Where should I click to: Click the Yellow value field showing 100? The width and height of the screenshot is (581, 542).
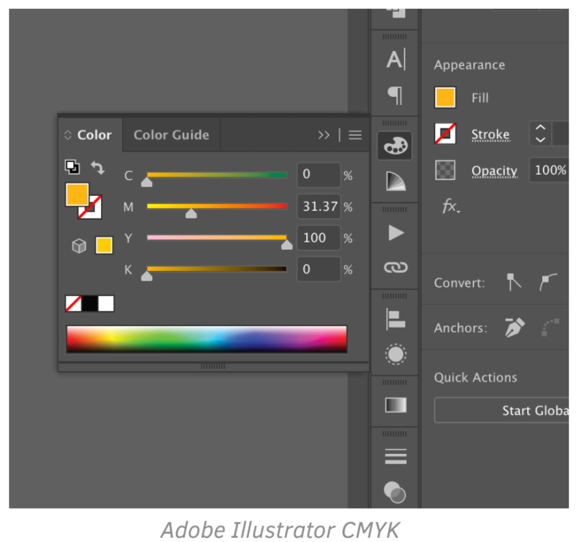318,238
